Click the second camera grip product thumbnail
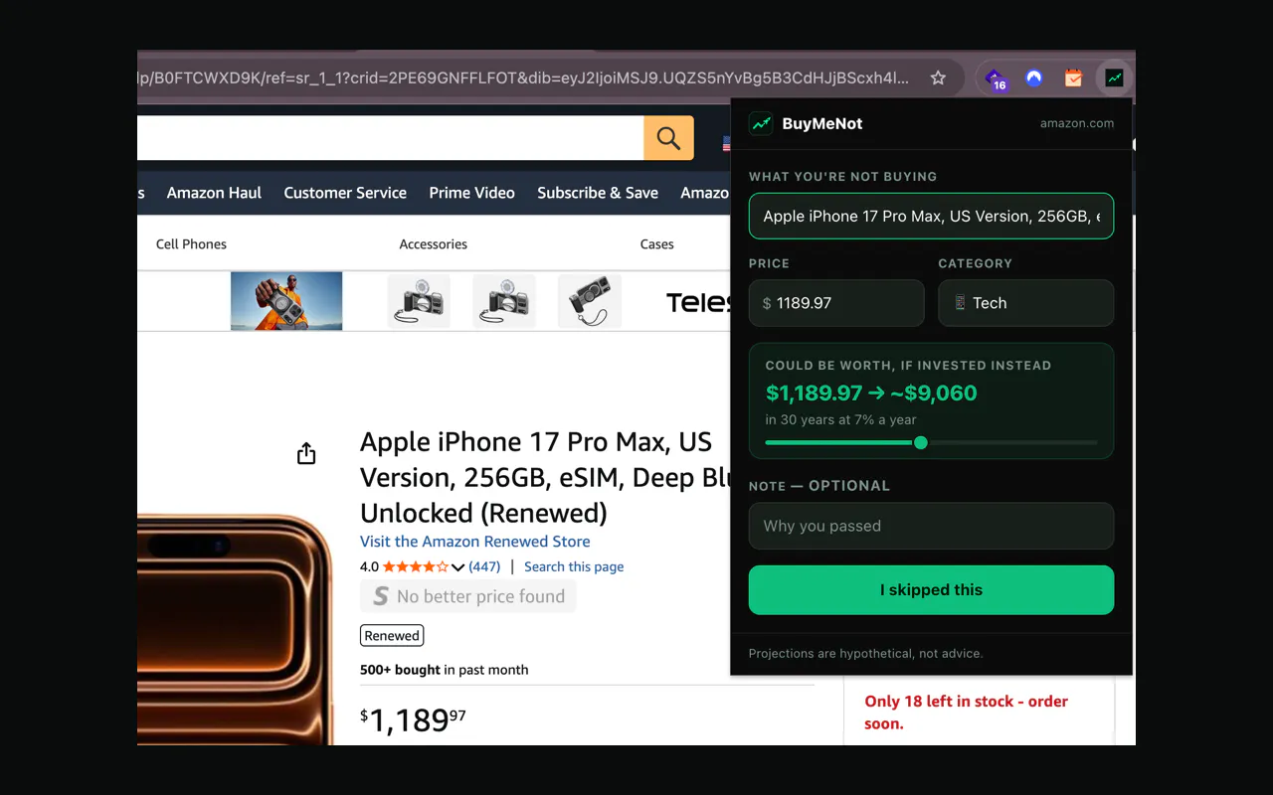 (504, 301)
